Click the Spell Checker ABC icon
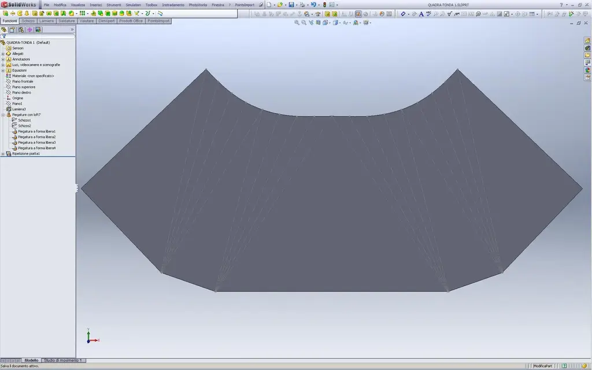592x370 pixels. (x=428, y=14)
